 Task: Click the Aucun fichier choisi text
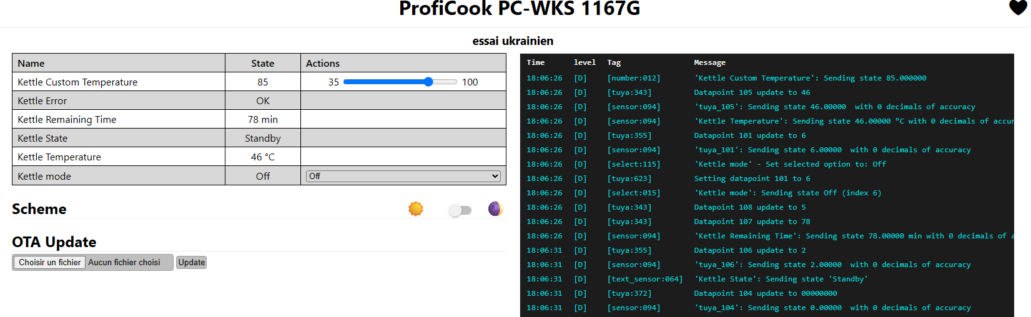point(124,263)
